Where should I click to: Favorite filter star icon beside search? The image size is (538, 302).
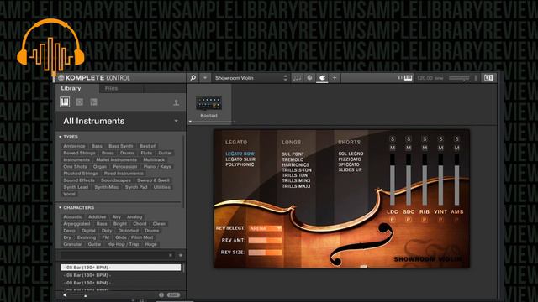(181, 255)
